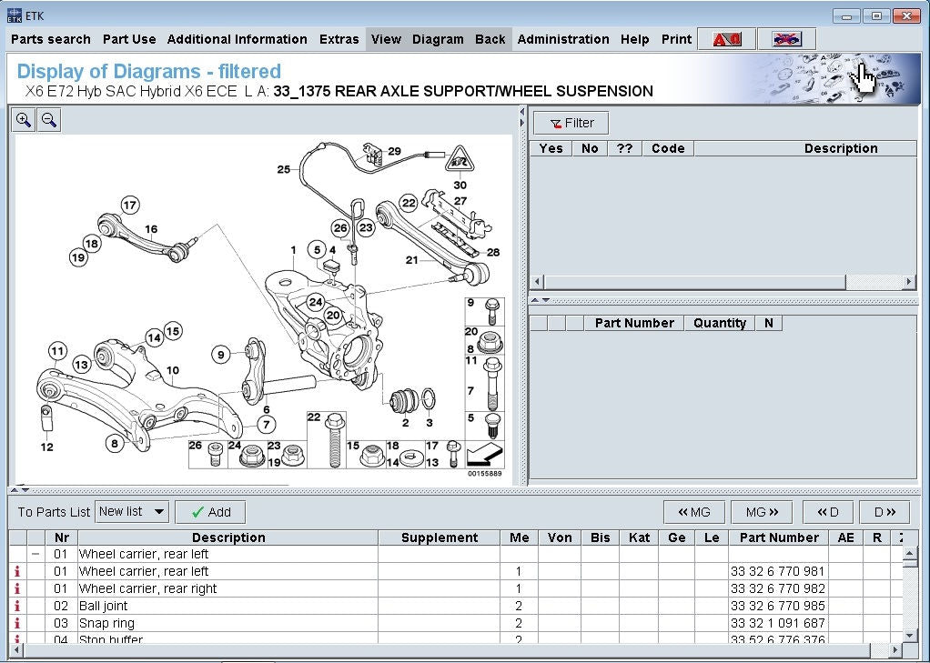
Task: Open info icon for Wheel carrier, rear right
Action: (x=17, y=588)
